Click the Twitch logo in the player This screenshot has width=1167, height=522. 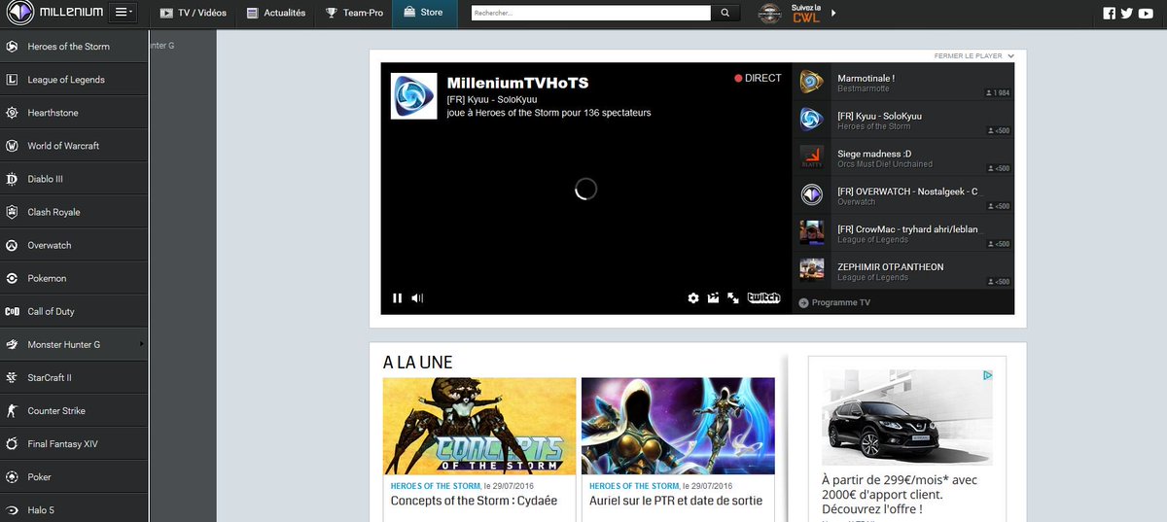[x=763, y=298]
